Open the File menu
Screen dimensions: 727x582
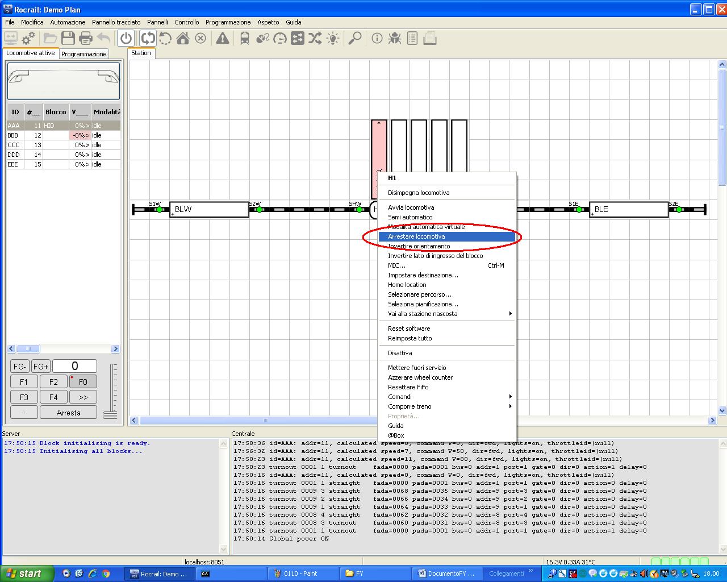10,22
